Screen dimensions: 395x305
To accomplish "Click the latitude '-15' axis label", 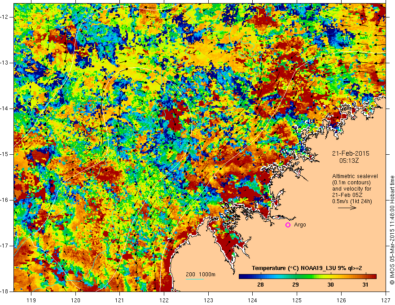I will click(x=4, y=154).
